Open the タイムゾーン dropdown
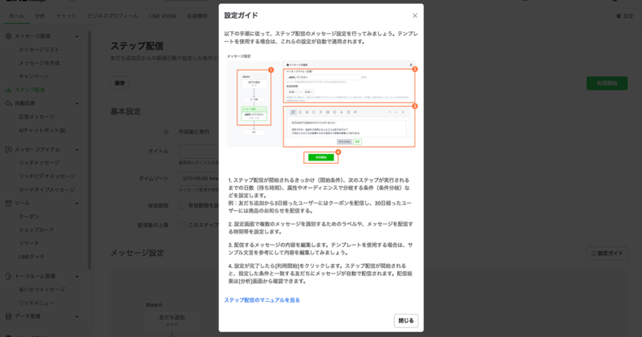Image resolution: width=642 pixels, height=337 pixels. pos(198,179)
